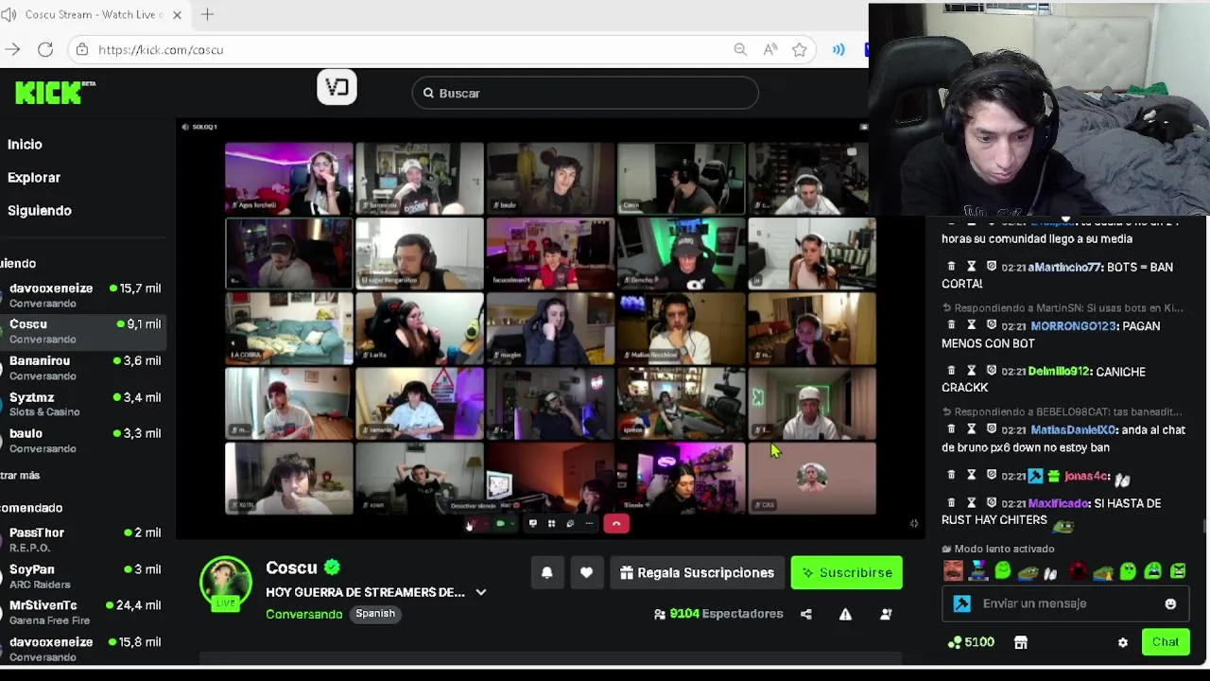The image size is (1210, 681).
Task: Open the chat shop icon
Action: point(1021,642)
